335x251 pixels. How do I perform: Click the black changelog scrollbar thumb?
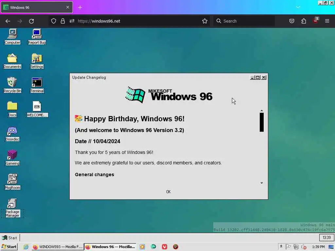(x=261, y=122)
